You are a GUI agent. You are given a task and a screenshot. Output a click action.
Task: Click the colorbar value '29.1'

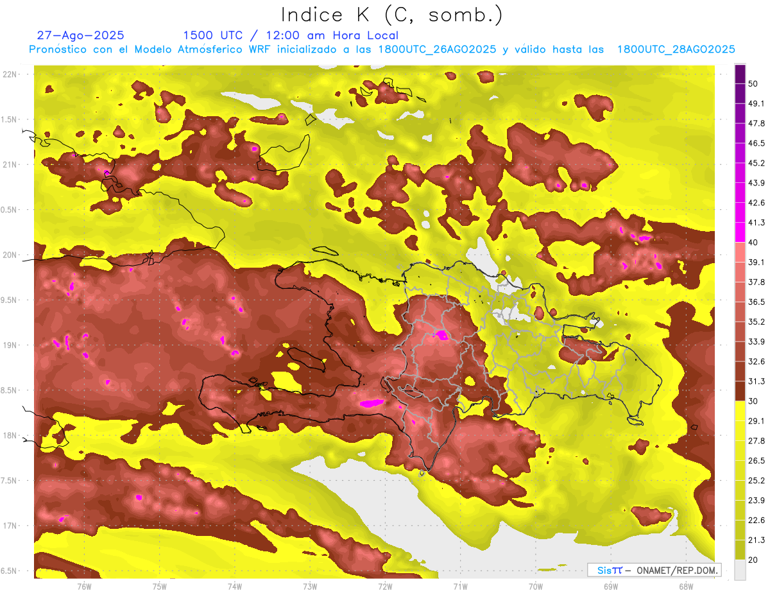click(756, 421)
